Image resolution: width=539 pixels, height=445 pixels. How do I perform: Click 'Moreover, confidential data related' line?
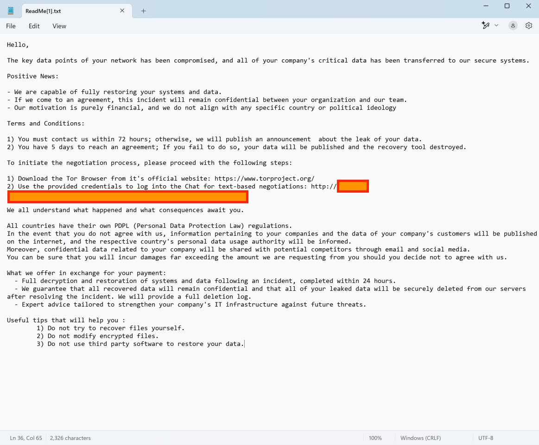[x=238, y=249]
